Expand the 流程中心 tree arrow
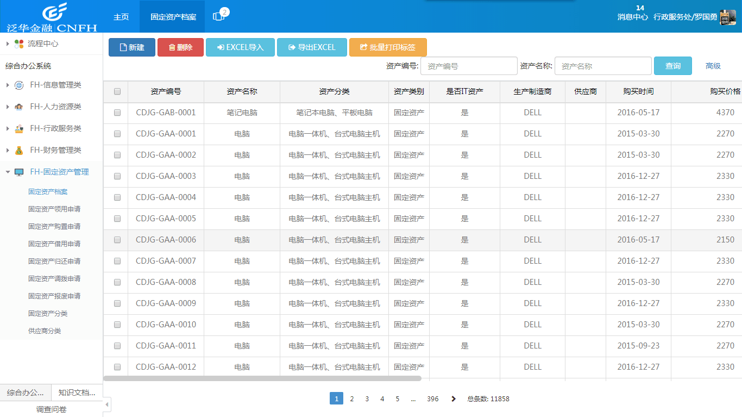Viewport: 742px width, 417px height. pyautogui.click(x=8, y=43)
